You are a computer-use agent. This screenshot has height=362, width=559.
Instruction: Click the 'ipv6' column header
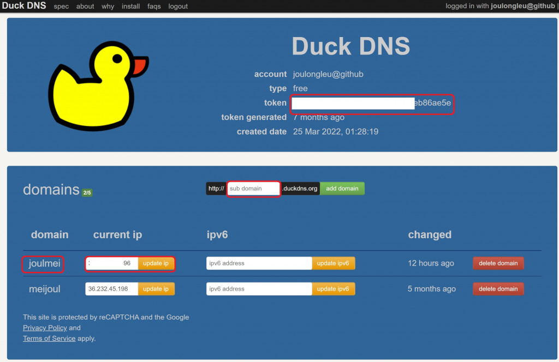(x=217, y=234)
